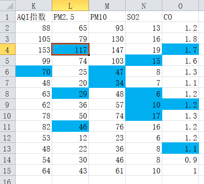
Task: Select blue SO2 cell N10 with value 17
Action: click(144, 115)
